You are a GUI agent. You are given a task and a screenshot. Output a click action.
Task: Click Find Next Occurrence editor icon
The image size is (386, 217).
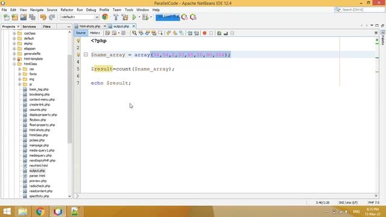click(x=147, y=33)
